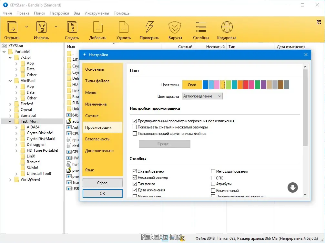Click the scroll-down arrow circle icon

click(292, 187)
